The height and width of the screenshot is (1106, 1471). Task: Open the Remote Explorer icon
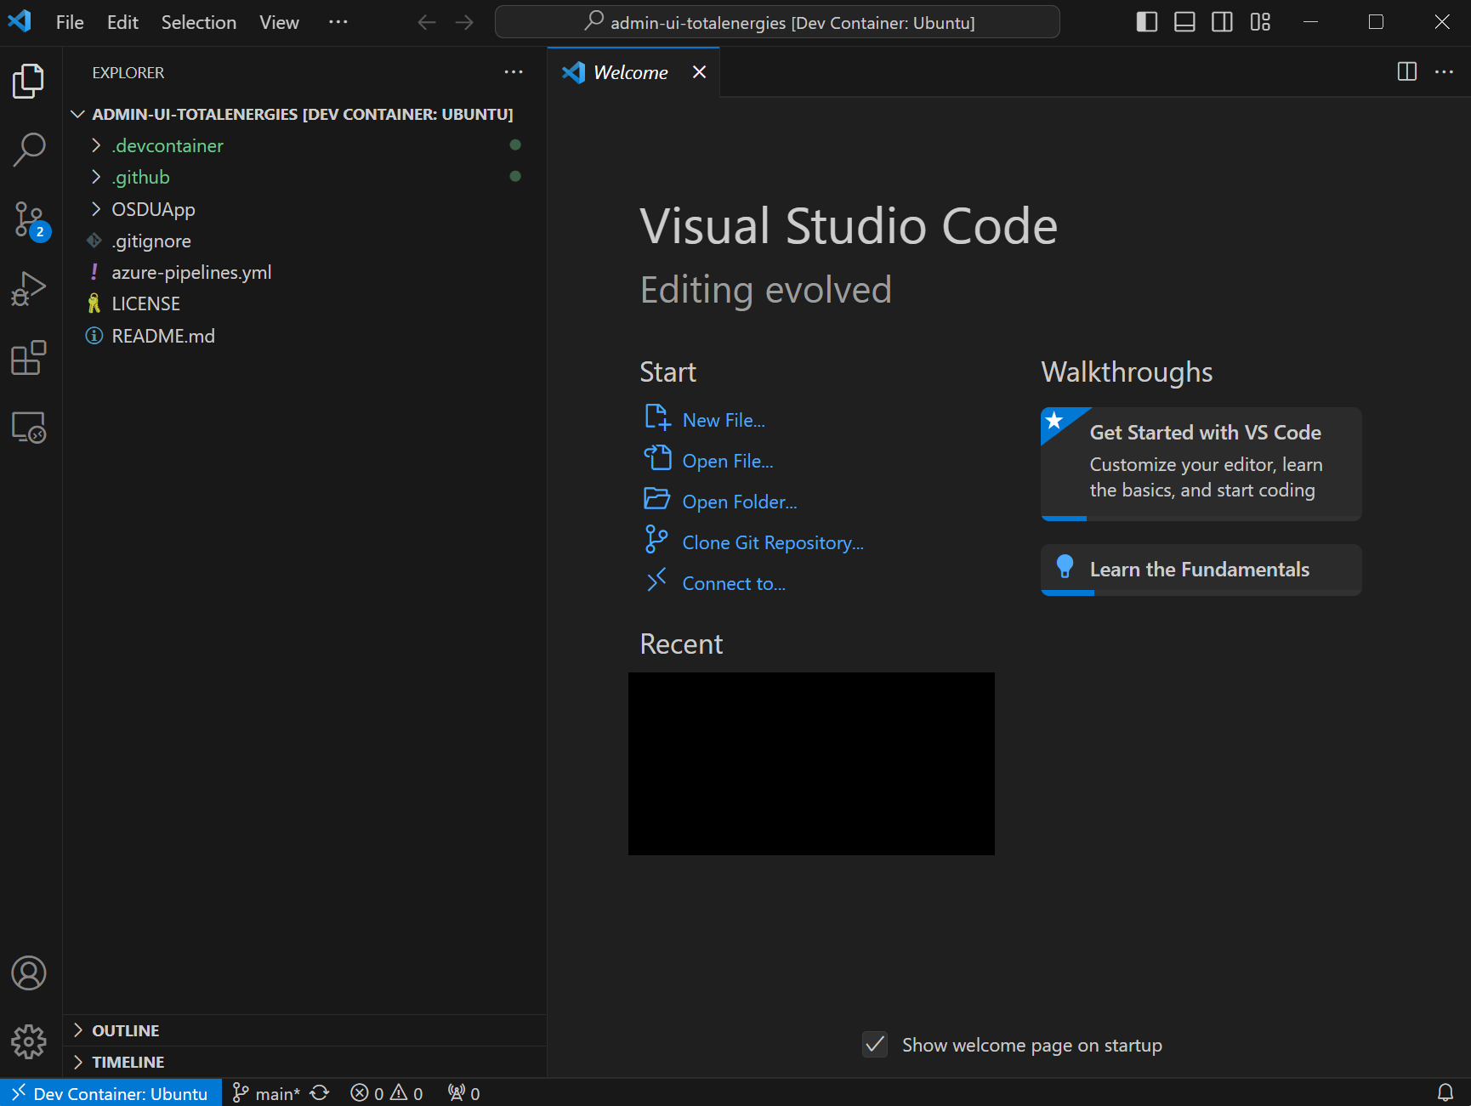pyautogui.click(x=29, y=428)
